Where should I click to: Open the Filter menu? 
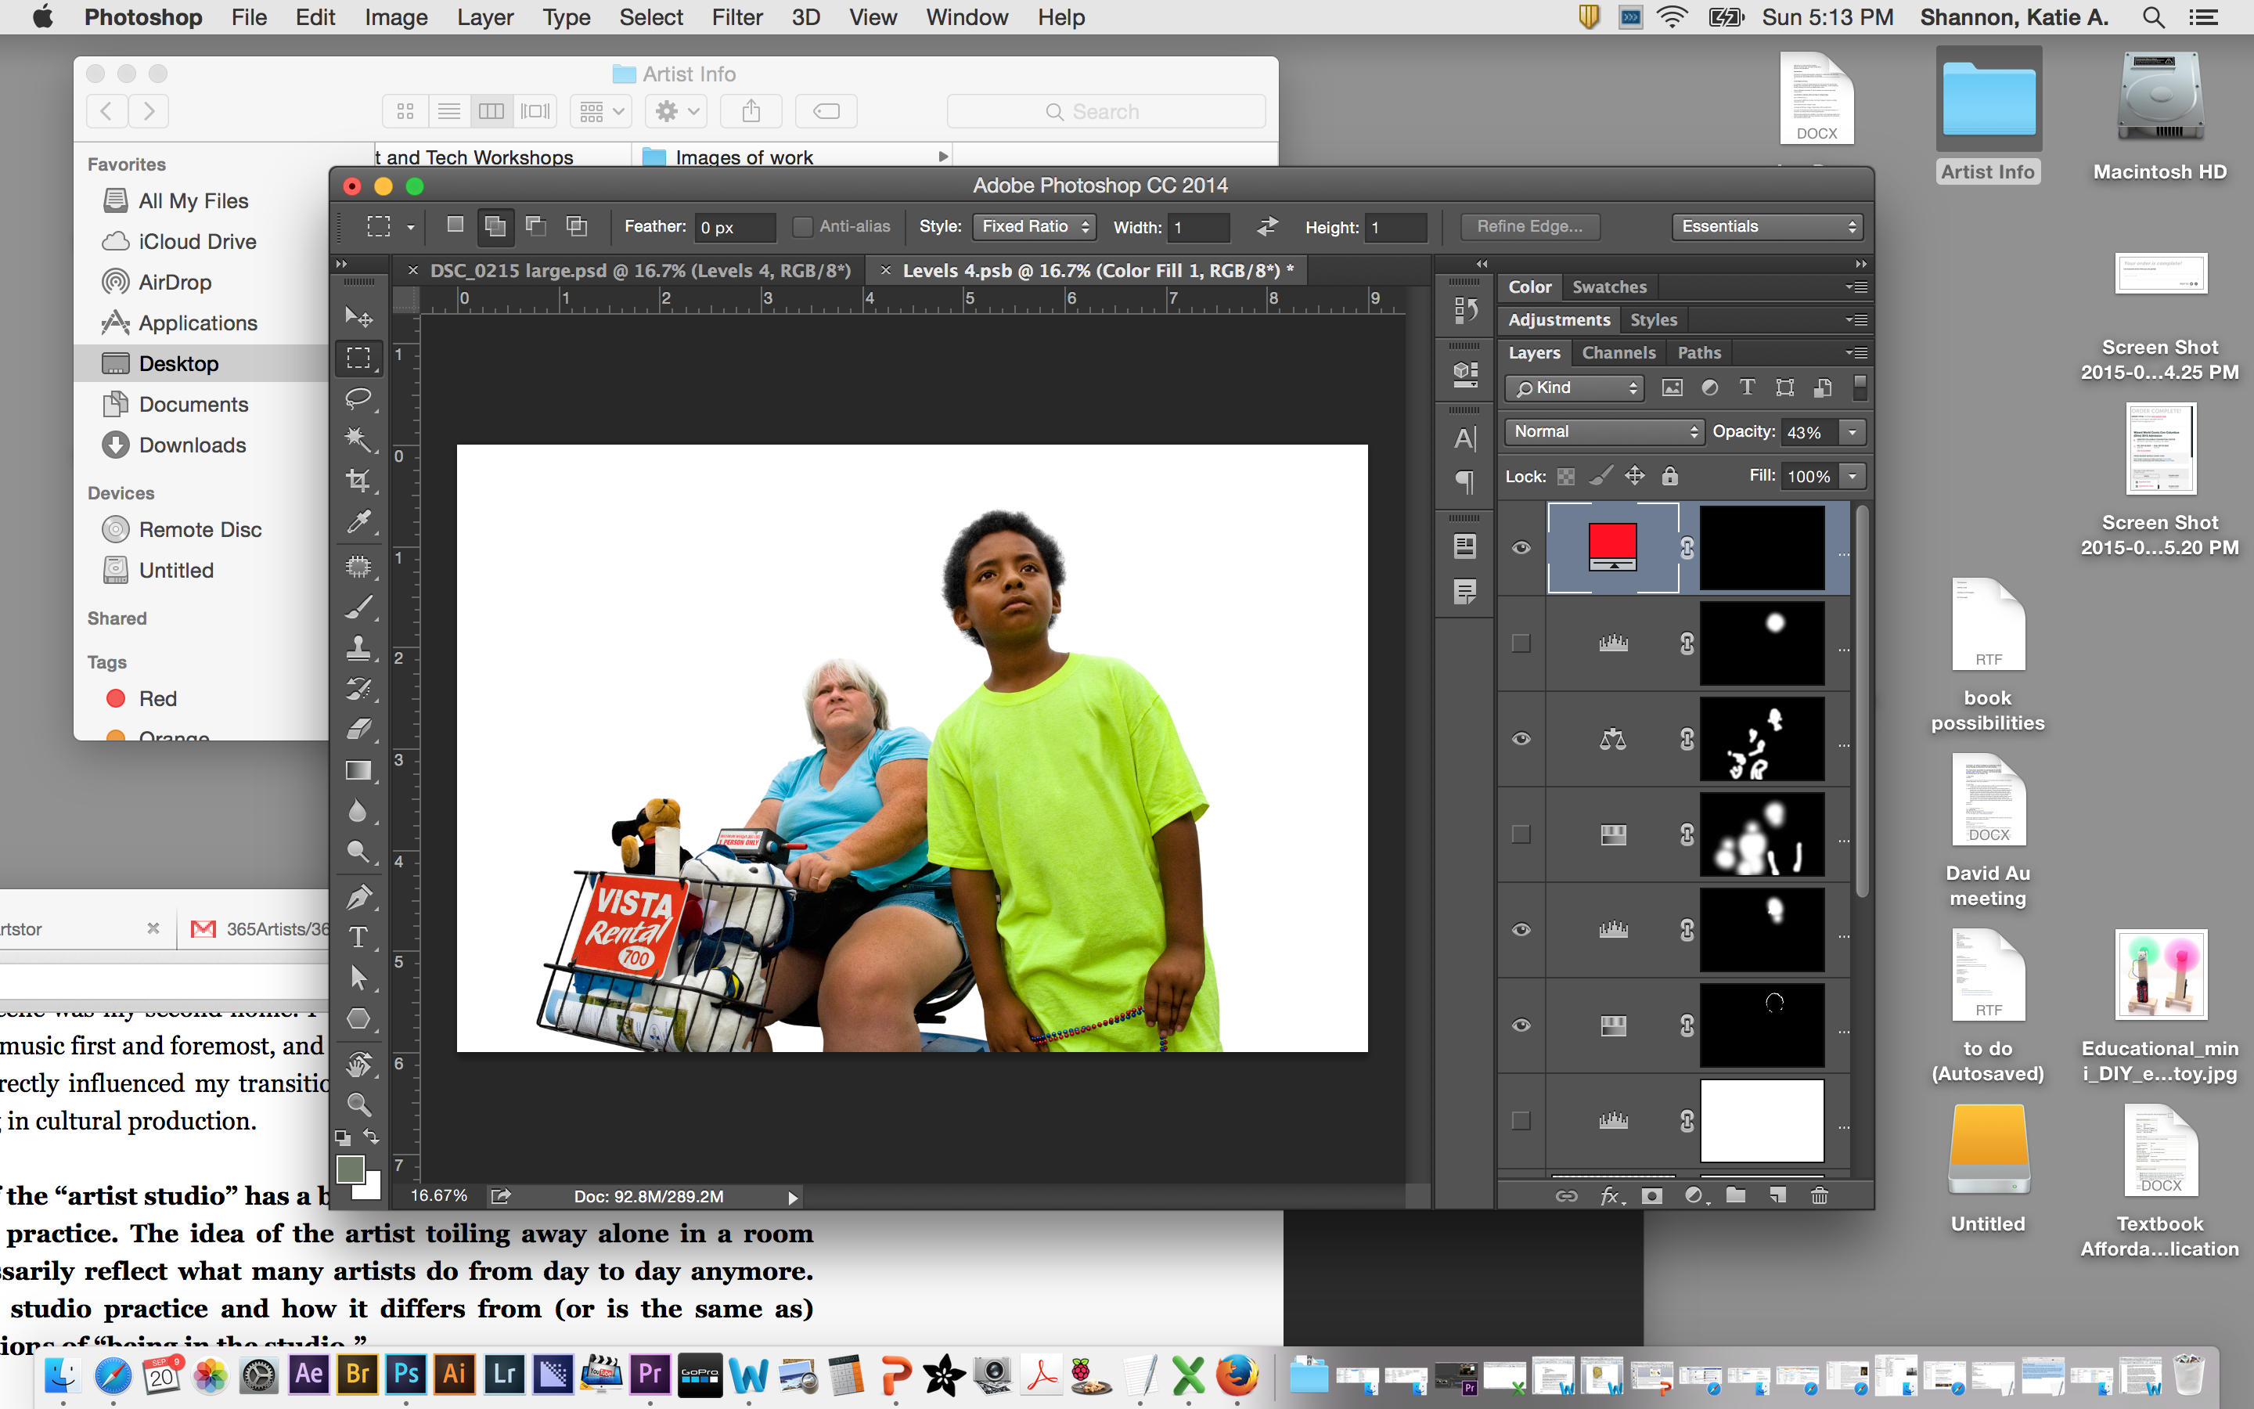tap(736, 18)
